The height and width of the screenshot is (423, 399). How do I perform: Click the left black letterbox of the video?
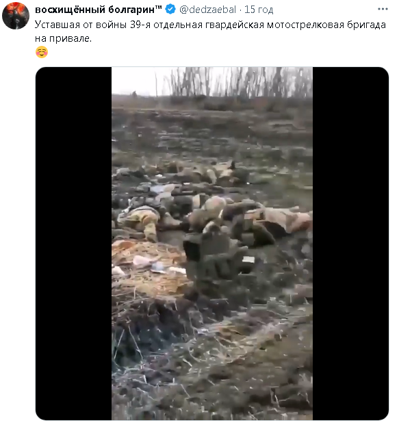tap(73, 244)
